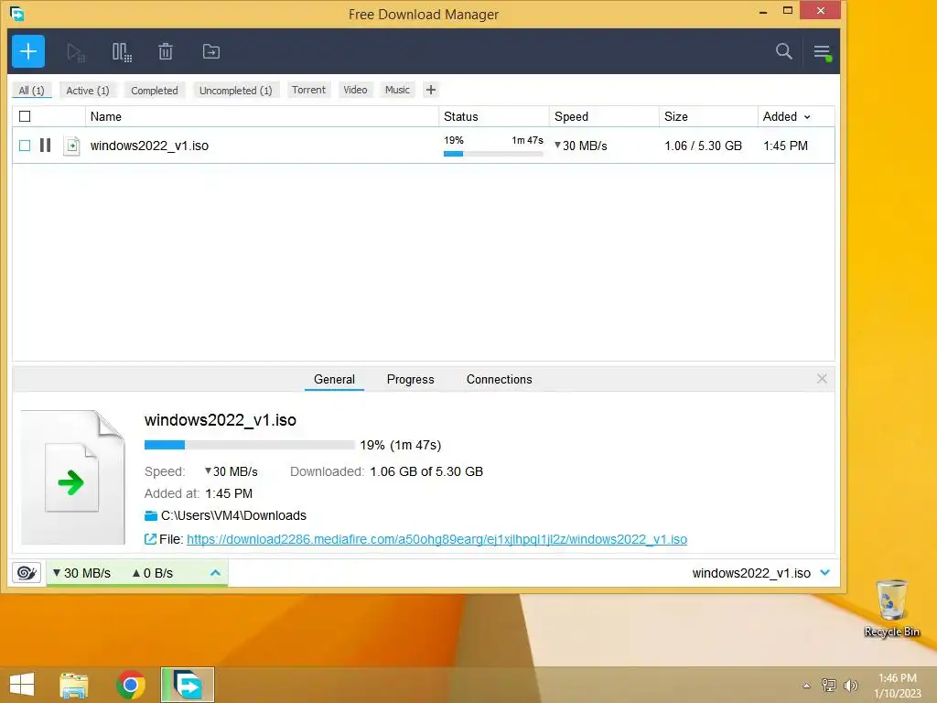The width and height of the screenshot is (937, 703).
Task: Click Free Download Manager taskbar icon
Action: coord(188,685)
